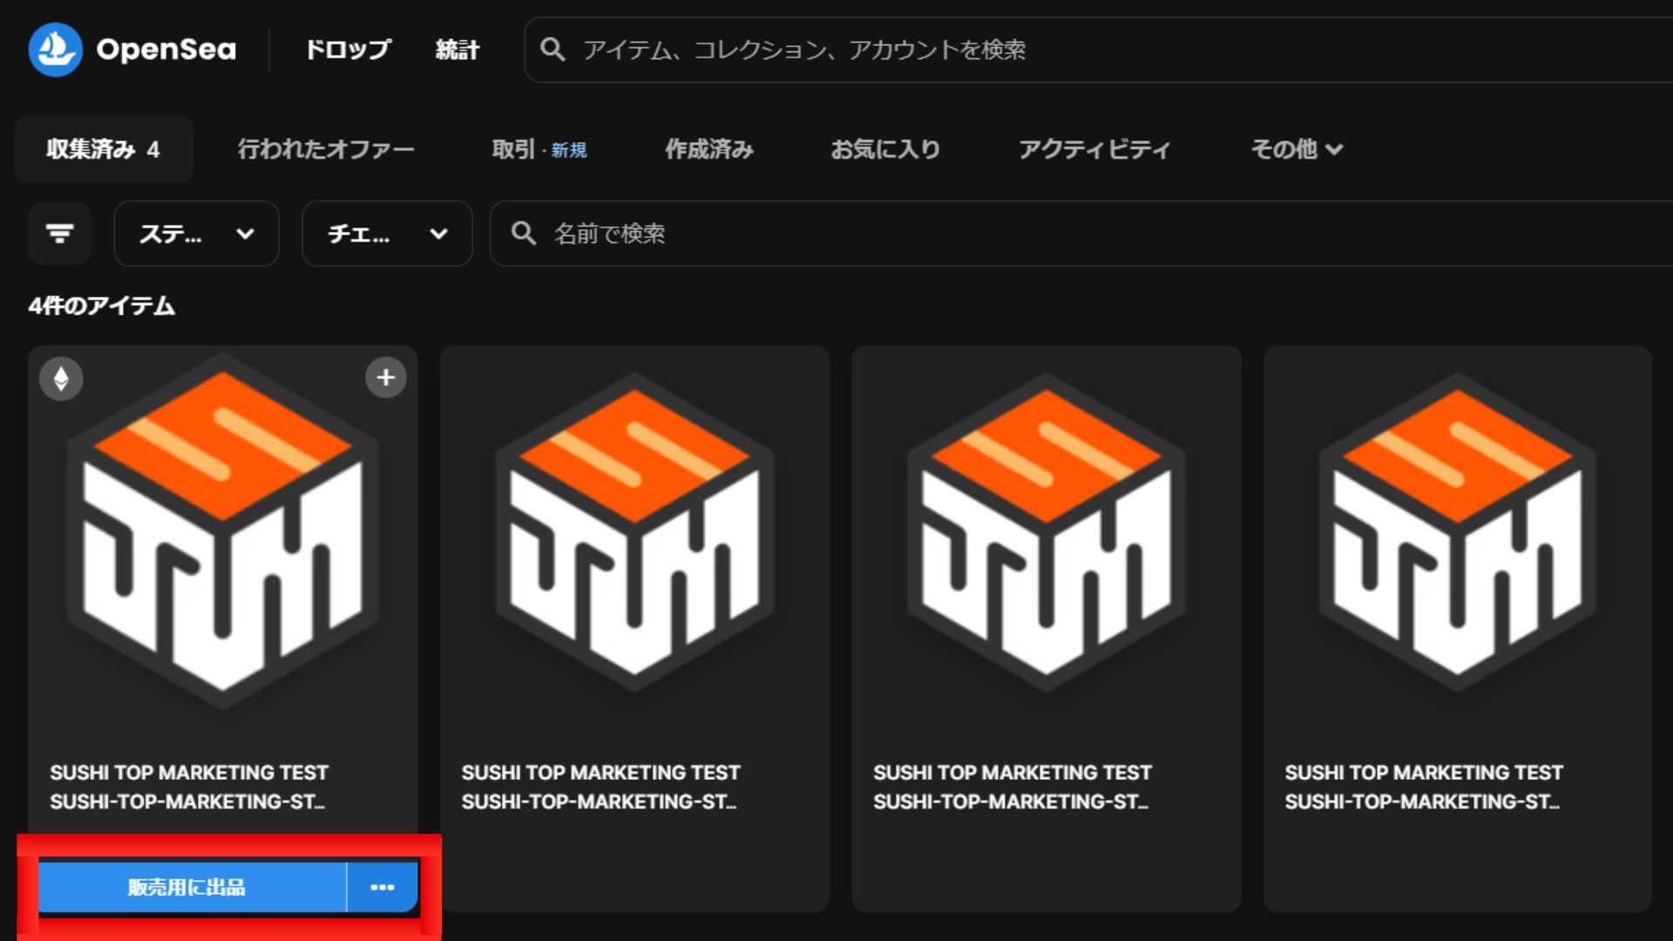Screen dimensions: 1673x941
Task: Click first card's SUSHI TOP MARKETING TEST title
Action: (x=189, y=773)
